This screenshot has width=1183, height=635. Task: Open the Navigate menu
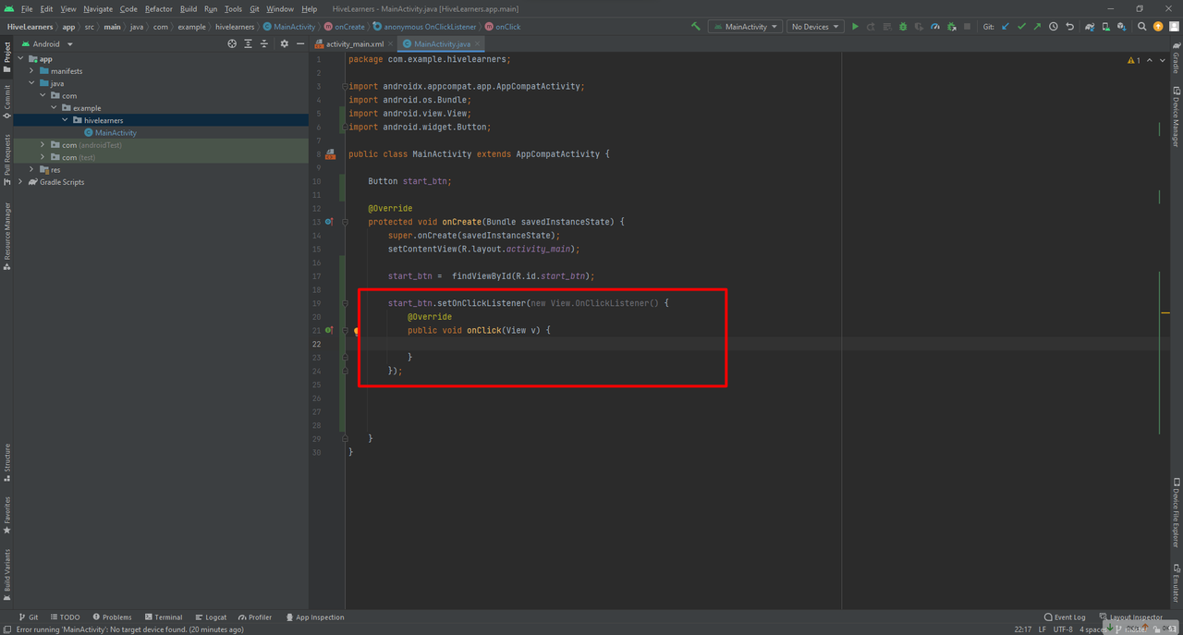pos(98,9)
